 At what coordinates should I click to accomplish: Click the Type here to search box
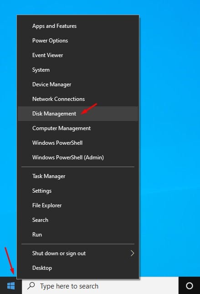pyautogui.click(x=100, y=286)
